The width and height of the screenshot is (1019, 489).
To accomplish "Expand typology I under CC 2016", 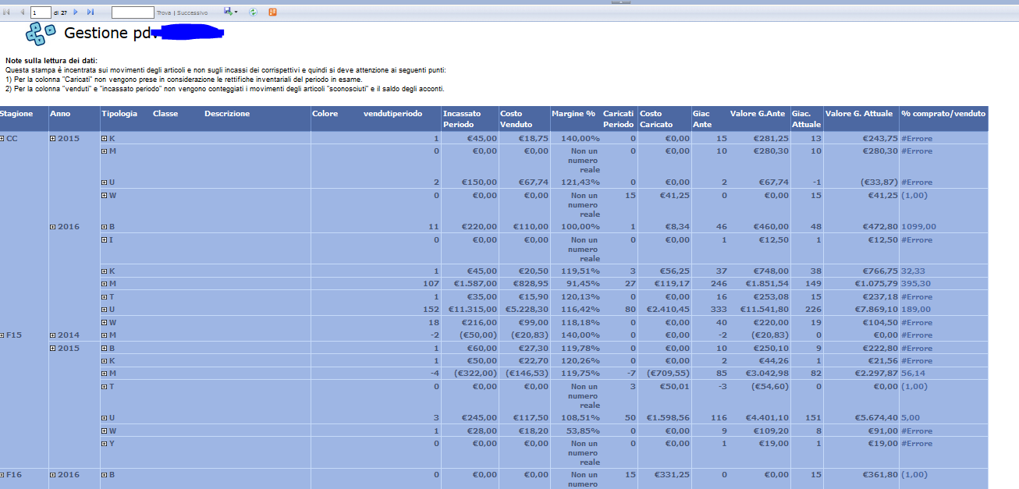I will click(104, 239).
